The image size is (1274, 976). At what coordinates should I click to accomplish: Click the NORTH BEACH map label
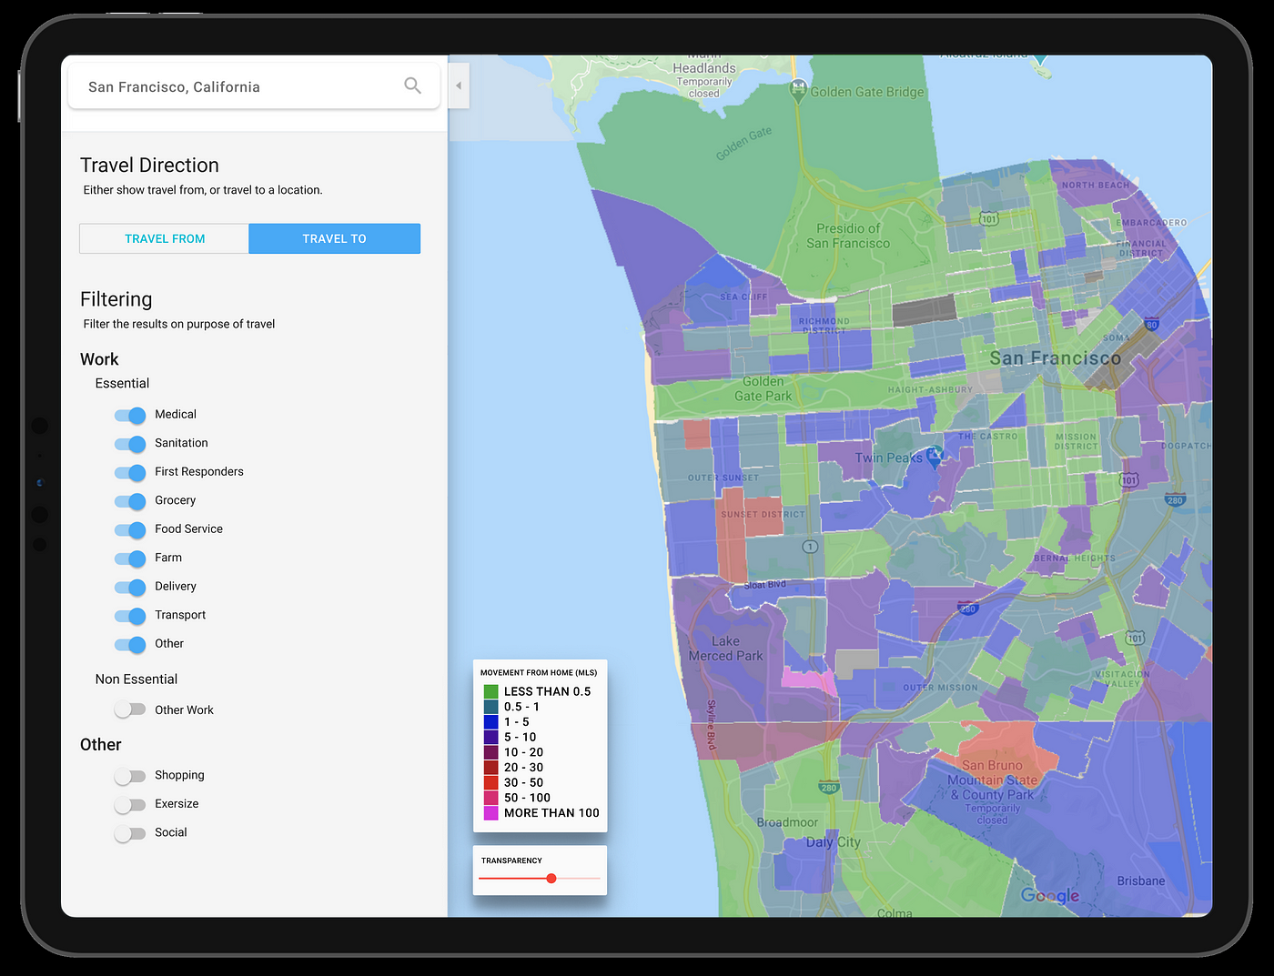coord(1095,185)
